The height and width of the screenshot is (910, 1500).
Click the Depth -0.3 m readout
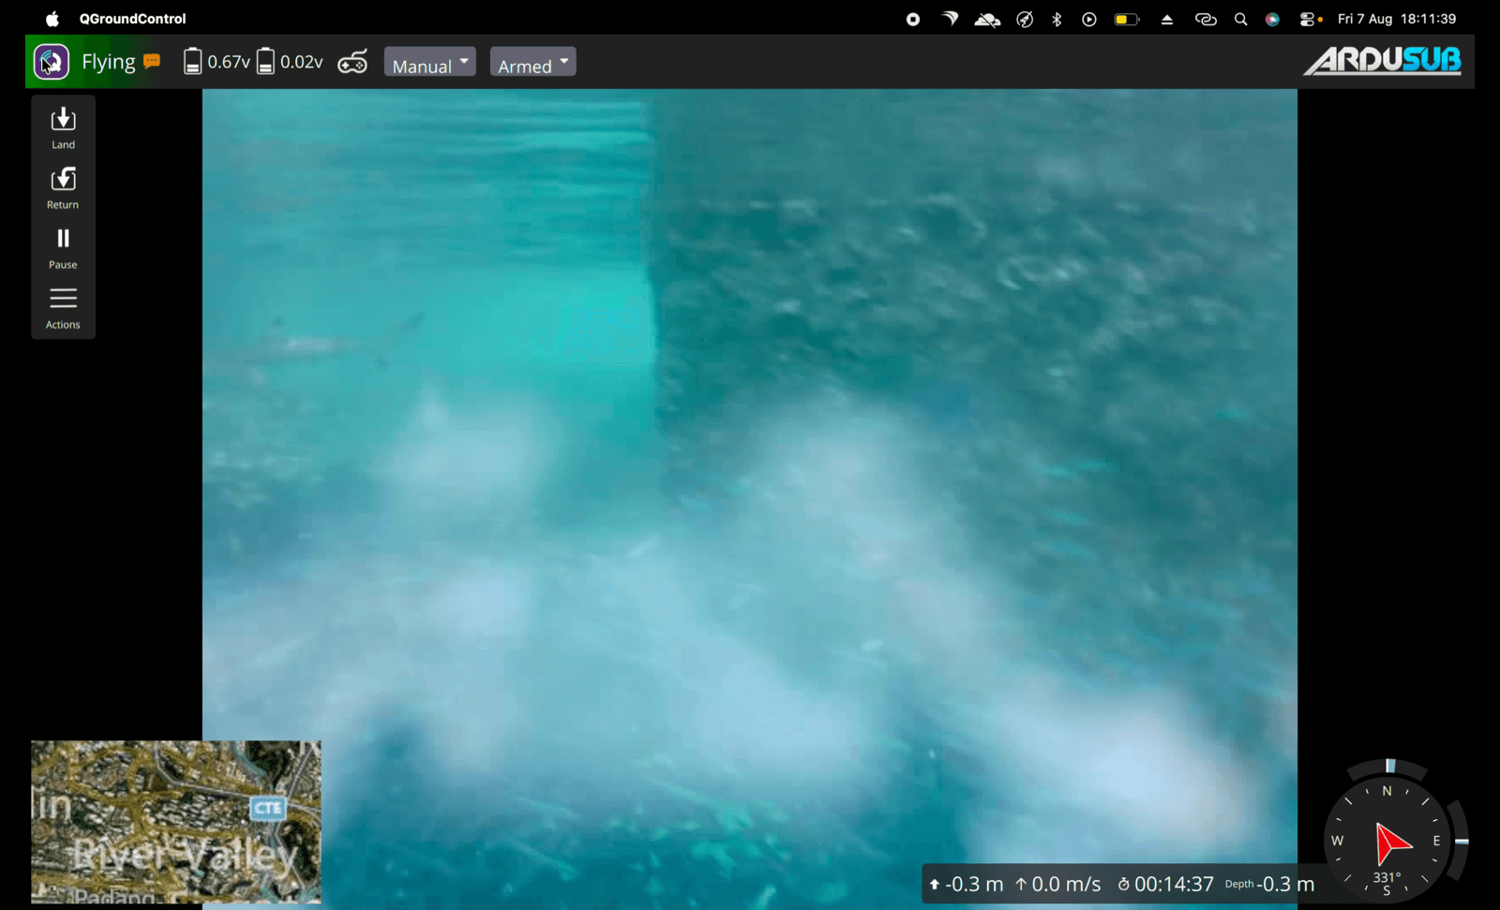[1269, 884]
